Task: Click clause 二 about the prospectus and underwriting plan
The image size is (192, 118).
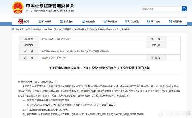Action: (70, 105)
